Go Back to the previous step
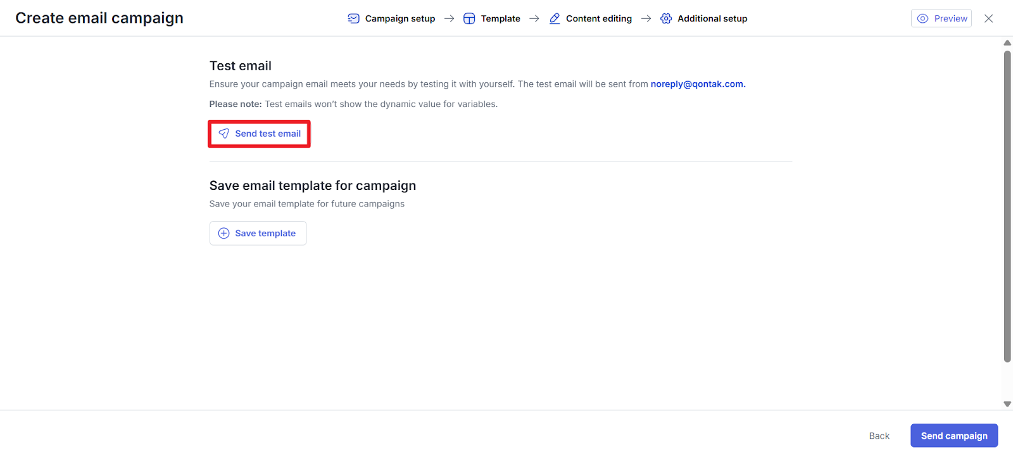1013x459 pixels. coord(879,436)
